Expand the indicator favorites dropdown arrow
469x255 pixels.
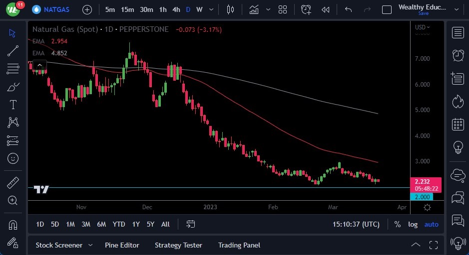pos(268,9)
